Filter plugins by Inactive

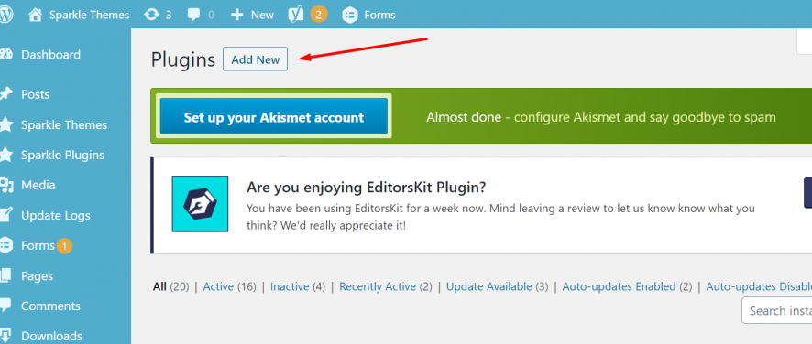(290, 286)
